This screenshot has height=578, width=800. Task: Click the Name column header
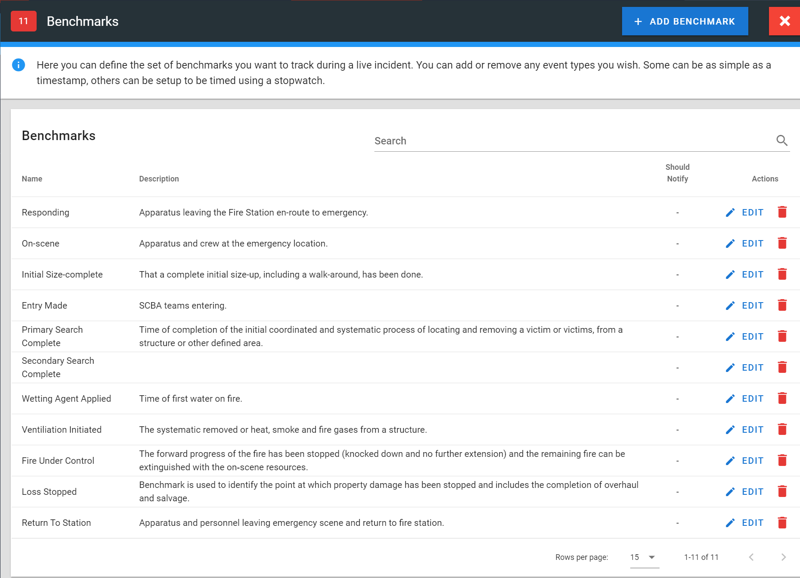[32, 179]
